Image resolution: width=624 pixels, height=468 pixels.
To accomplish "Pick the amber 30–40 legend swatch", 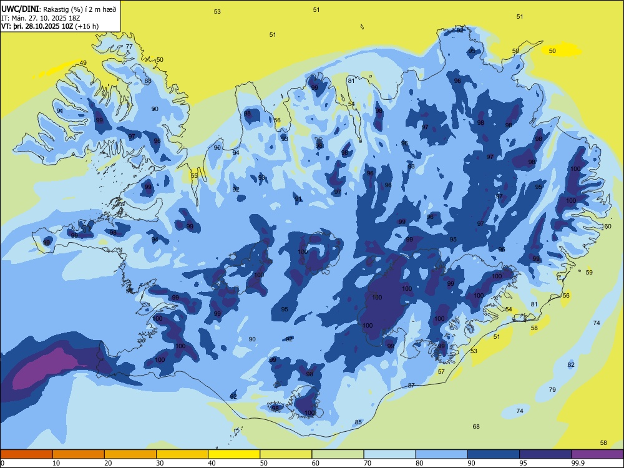I will point(182,454).
